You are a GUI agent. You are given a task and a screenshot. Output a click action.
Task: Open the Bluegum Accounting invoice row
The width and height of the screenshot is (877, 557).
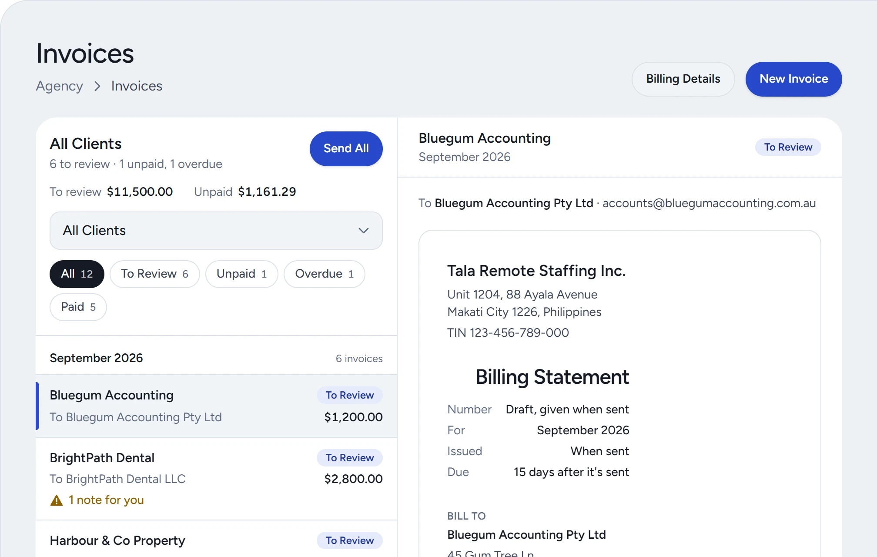(x=216, y=406)
